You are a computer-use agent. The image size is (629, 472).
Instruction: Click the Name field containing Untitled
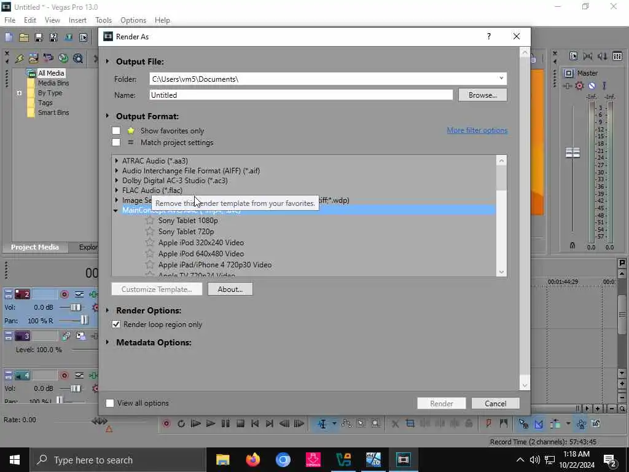click(x=301, y=95)
